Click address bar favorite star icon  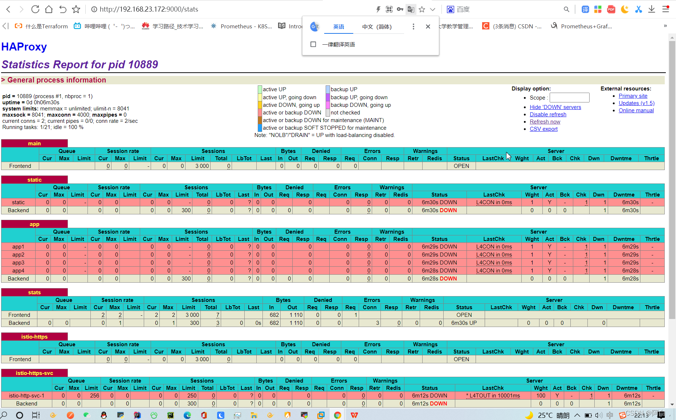click(x=422, y=9)
